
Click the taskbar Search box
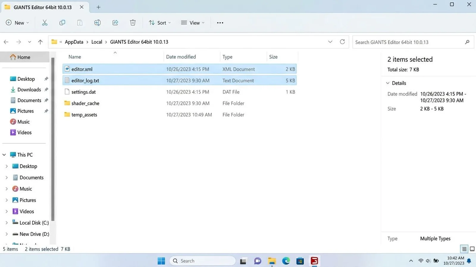pyautogui.click(x=202, y=261)
